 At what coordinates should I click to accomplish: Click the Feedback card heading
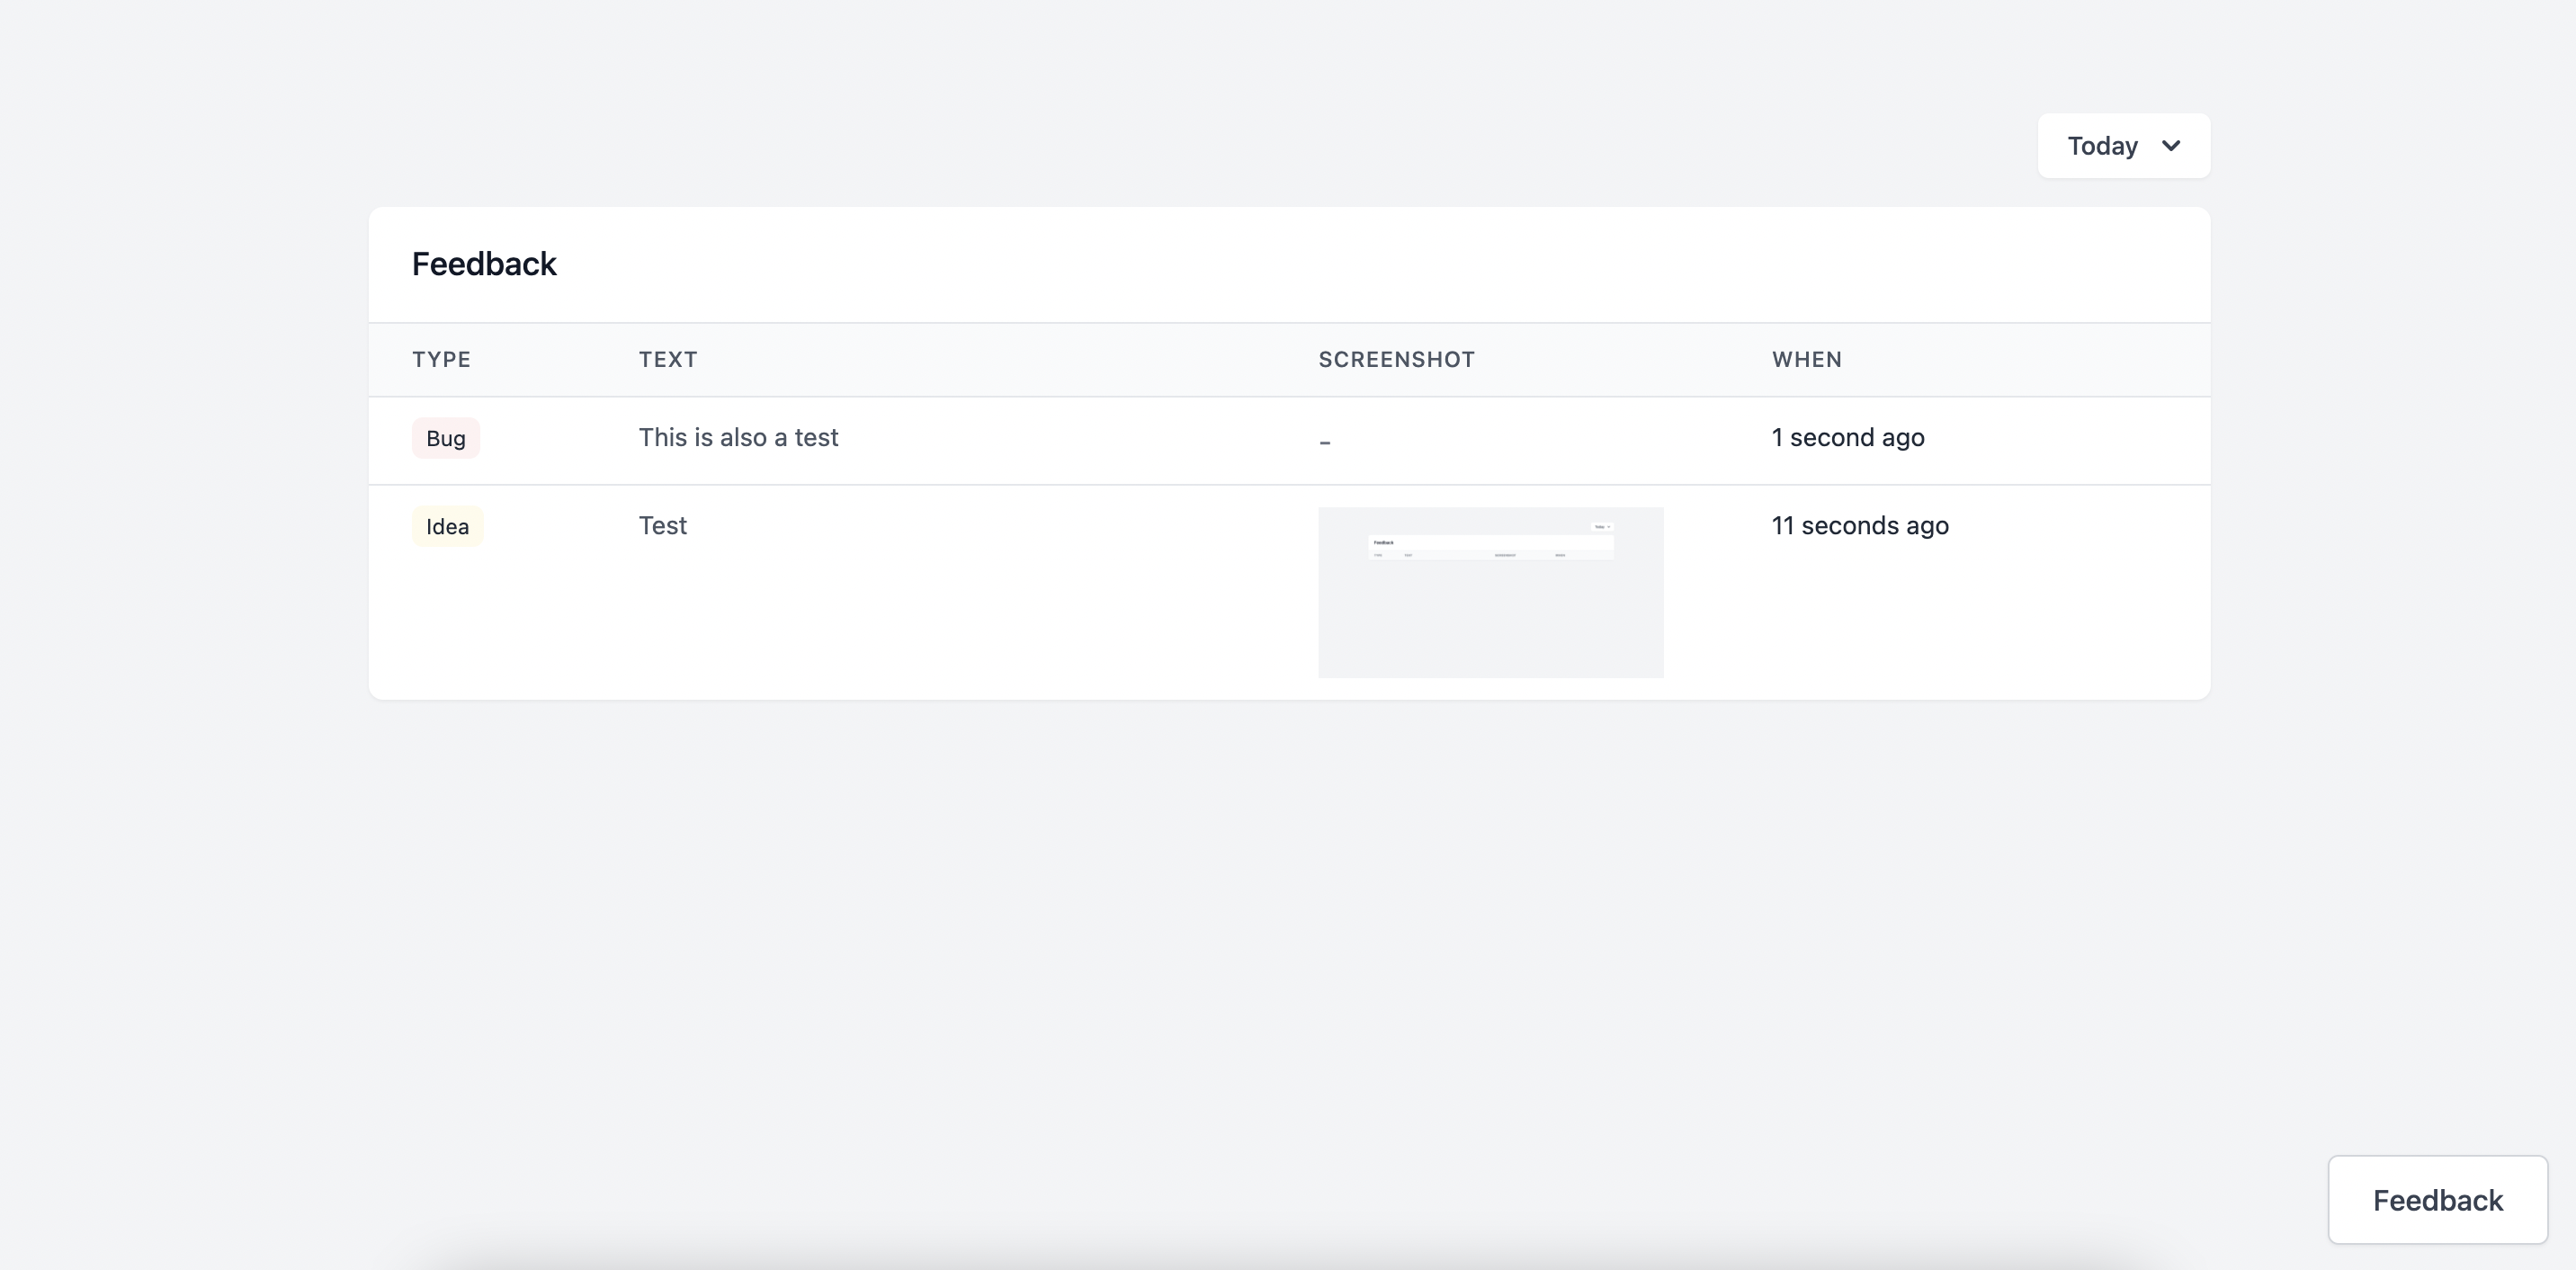(484, 264)
